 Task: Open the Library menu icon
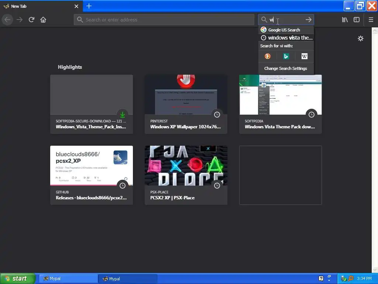click(x=345, y=20)
